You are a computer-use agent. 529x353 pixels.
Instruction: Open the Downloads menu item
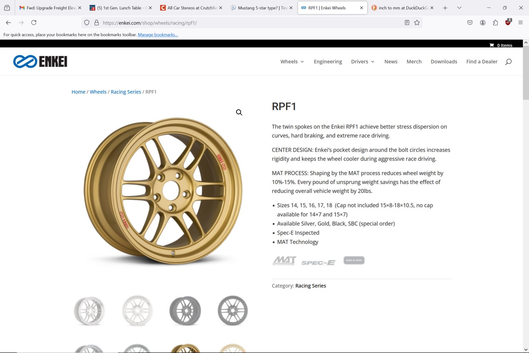(444, 62)
